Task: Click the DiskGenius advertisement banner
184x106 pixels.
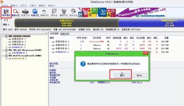Action: pos(122,12)
